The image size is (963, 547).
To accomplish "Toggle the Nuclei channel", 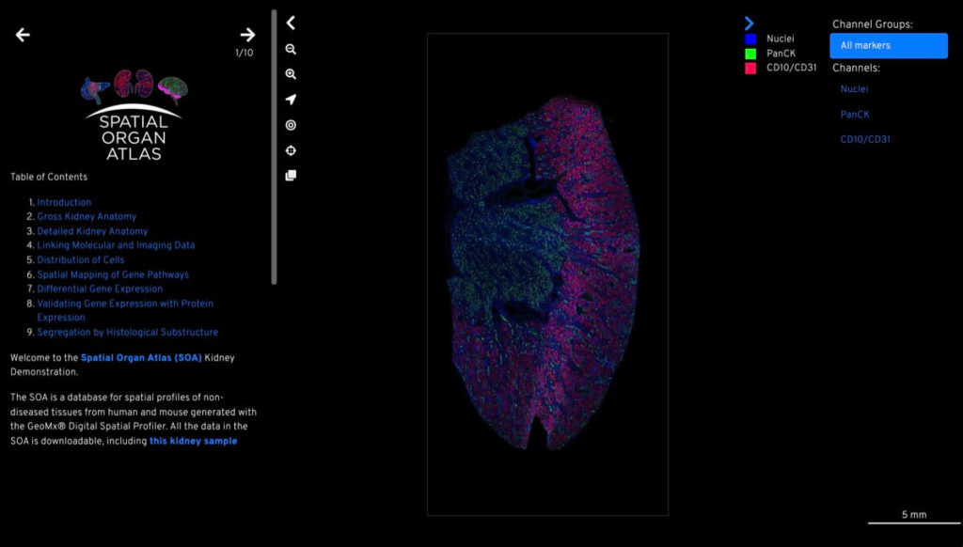I will tap(854, 89).
